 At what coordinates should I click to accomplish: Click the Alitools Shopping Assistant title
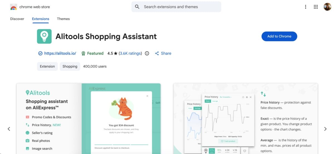pos(106,36)
